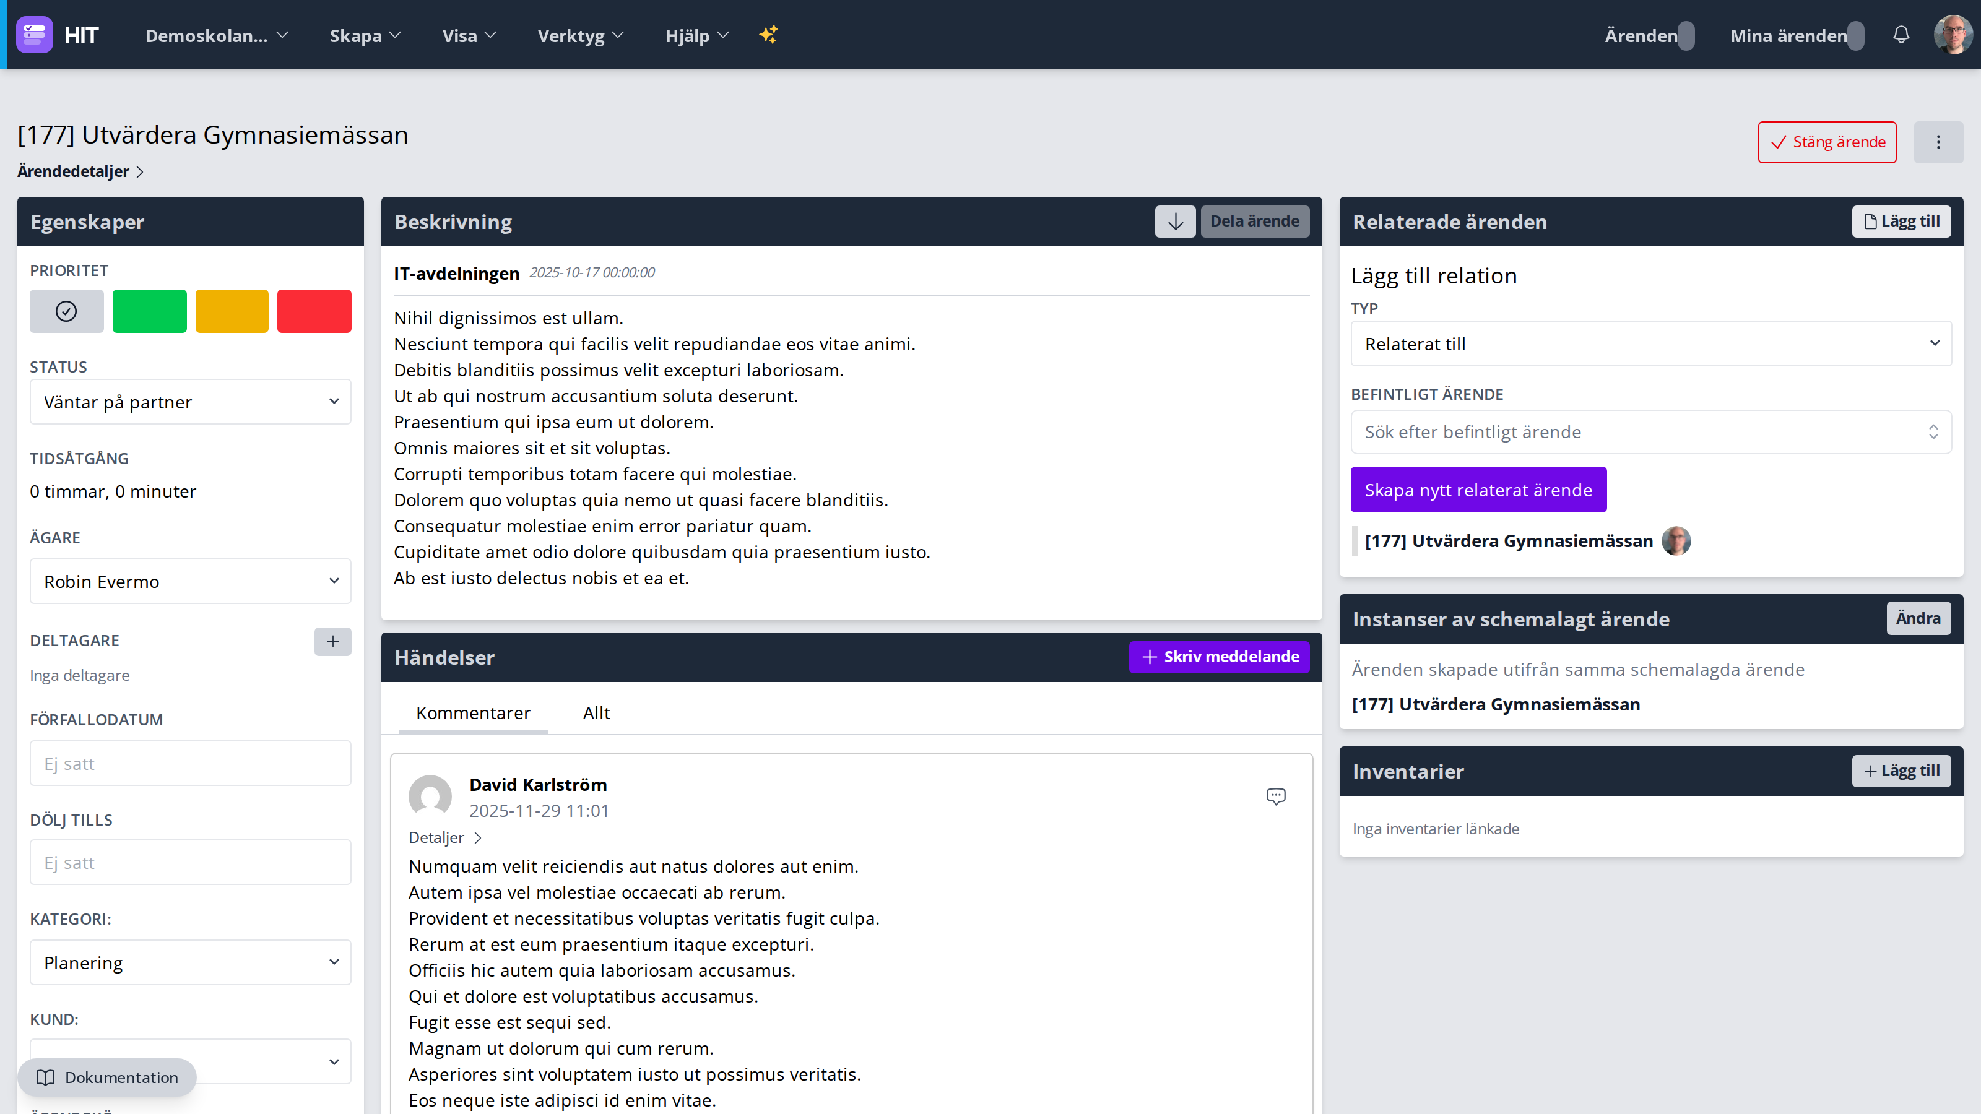
Task: Go to Ärenden
Action: click(1650, 35)
